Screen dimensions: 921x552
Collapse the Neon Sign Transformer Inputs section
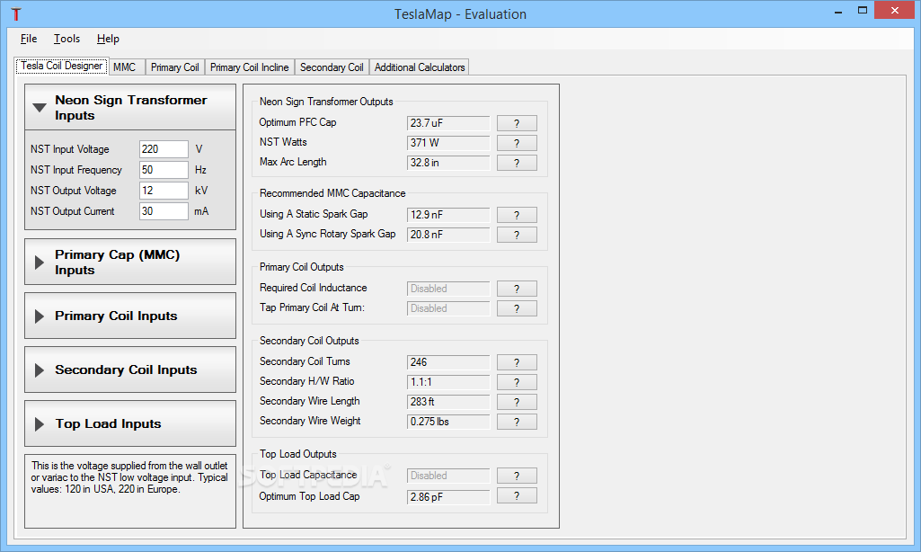coord(129,107)
